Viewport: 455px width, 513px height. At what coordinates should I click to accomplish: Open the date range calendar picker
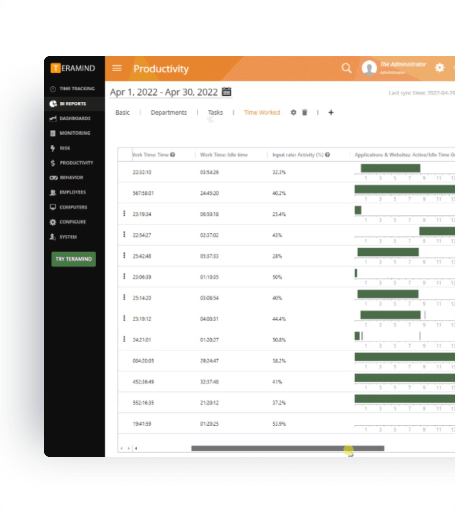tap(227, 92)
